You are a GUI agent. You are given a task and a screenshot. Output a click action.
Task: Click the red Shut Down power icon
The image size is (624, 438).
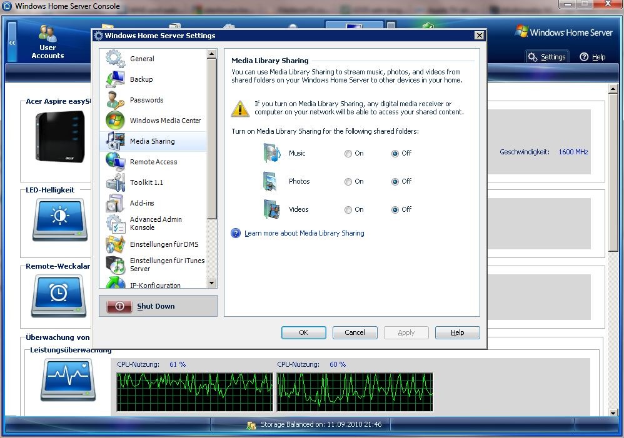119,306
